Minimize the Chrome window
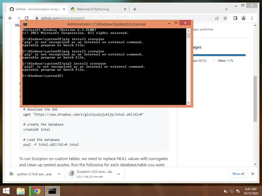Viewport: 262px width, 196px height. [x=236, y=6]
